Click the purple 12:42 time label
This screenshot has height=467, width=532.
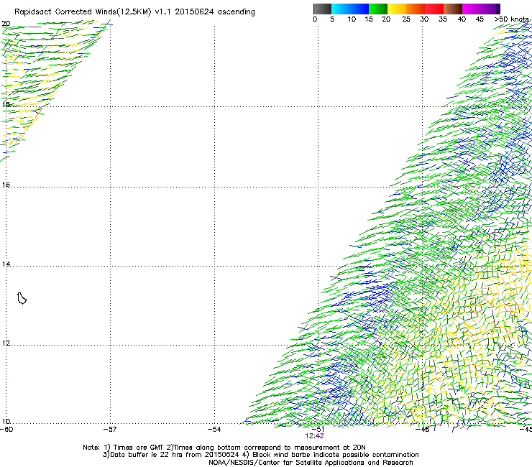[314, 436]
